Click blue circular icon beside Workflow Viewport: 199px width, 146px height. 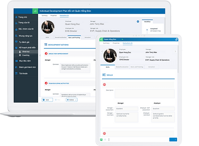coord(138,21)
